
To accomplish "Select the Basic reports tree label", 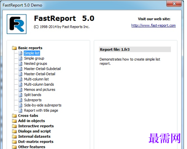I will pyautogui.click(x=30, y=48).
